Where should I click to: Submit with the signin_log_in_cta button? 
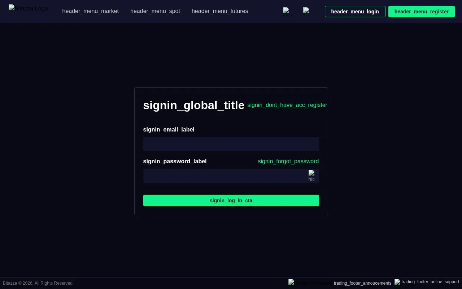(231, 200)
